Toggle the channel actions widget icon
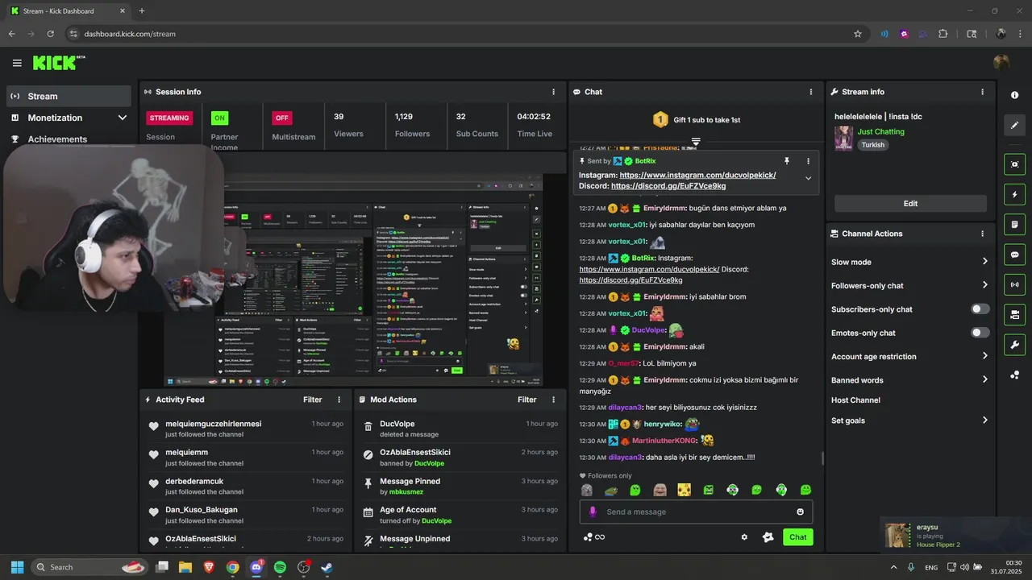 click(1014, 315)
